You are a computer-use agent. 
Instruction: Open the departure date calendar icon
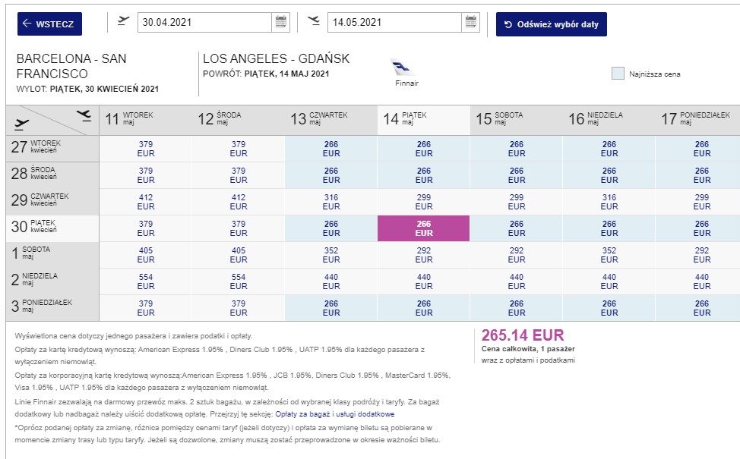pos(281,22)
